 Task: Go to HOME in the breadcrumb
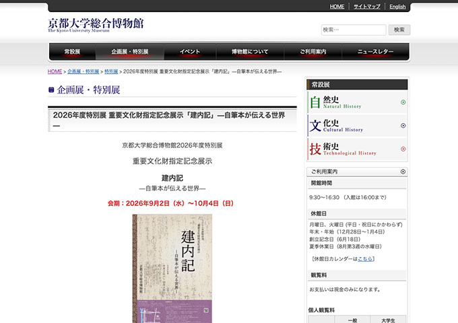click(x=55, y=71)
